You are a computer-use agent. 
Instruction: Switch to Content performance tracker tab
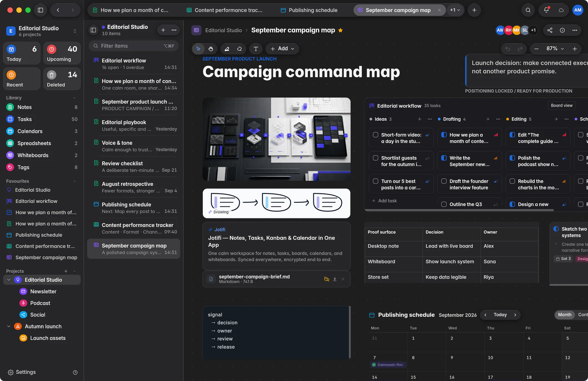(225, 10)
